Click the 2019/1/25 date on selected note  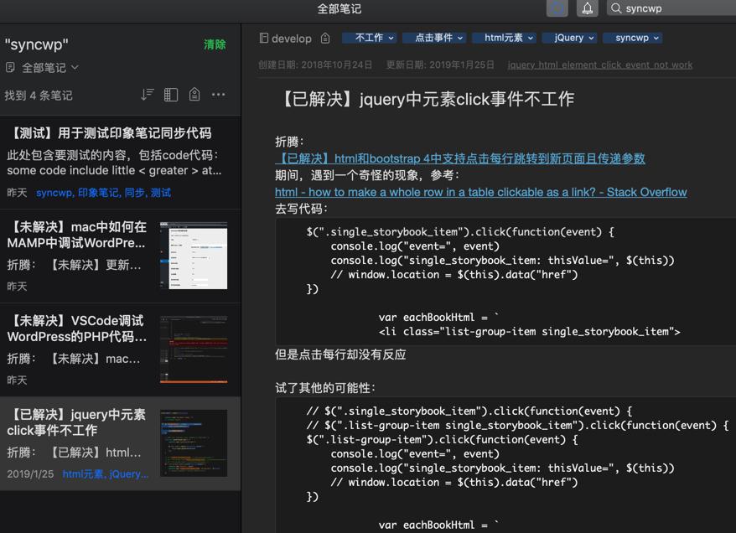[x=30, y=473]
